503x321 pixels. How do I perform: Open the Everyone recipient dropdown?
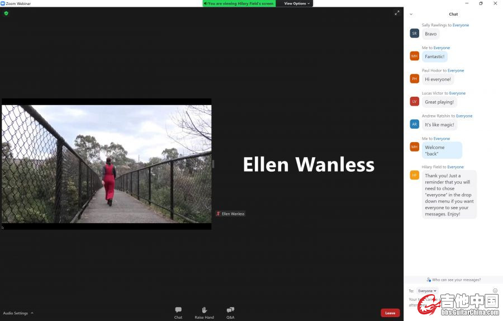428,291
